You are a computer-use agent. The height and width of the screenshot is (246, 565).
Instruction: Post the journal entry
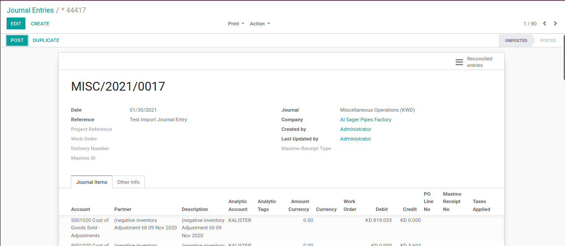pyautogui.click(x=18, y=40)
